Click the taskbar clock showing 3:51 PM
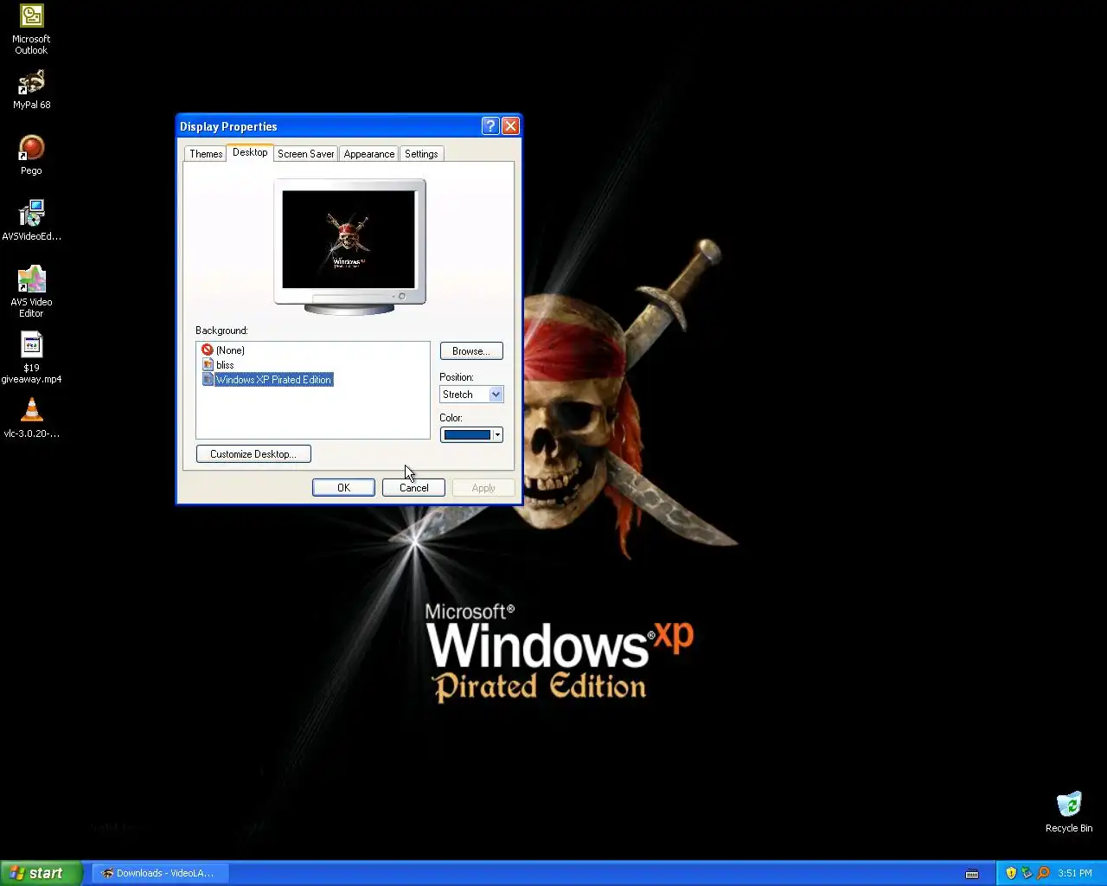 point(1075,873)
